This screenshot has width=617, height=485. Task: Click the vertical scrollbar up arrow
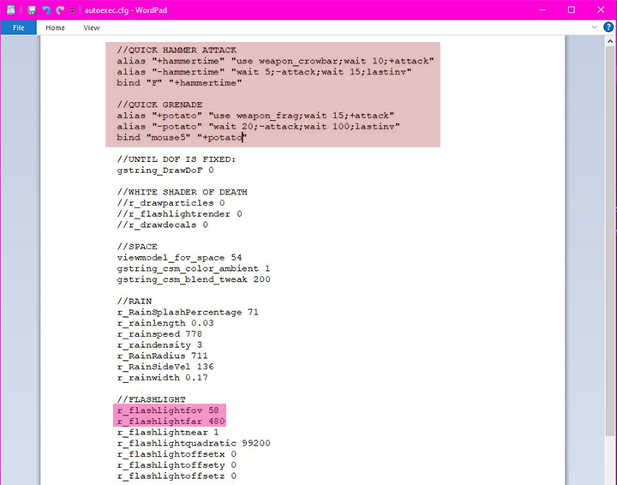point(610,41)
